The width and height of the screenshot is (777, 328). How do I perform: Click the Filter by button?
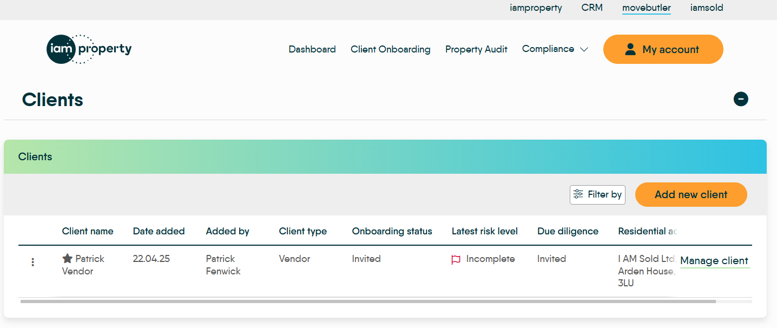coord(597,194)
